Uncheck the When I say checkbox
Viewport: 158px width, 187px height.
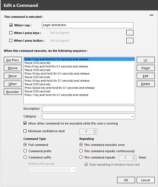tap(11, 25)
